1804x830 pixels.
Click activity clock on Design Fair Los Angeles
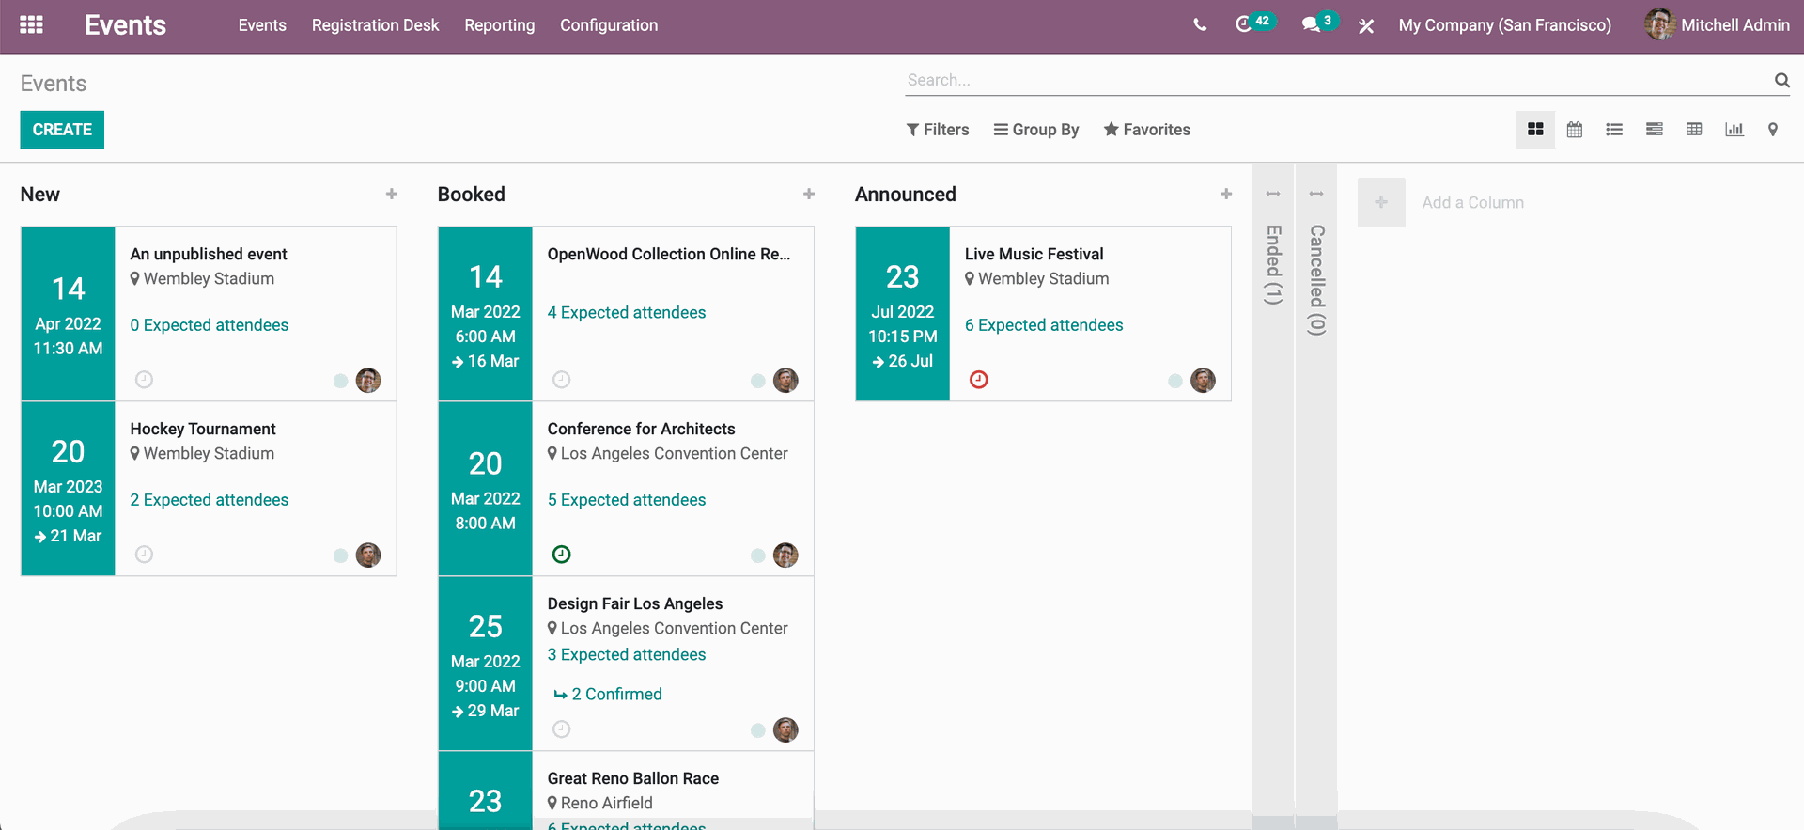tap(562, 729)
